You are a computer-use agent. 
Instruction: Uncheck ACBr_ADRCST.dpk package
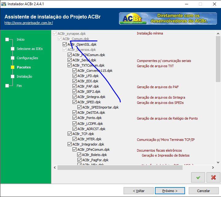click(x=75, y=129)
